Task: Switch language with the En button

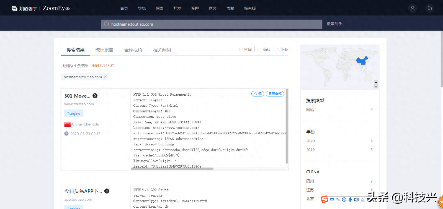Action: (429, 8)
